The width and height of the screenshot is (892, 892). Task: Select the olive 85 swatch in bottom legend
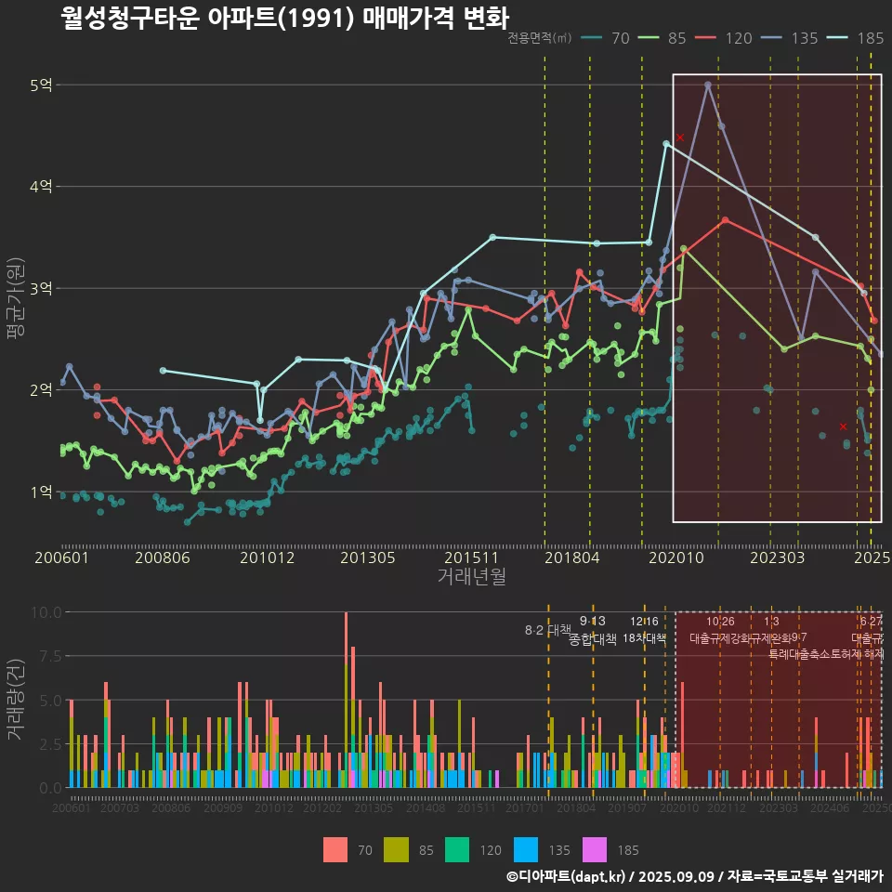tap(398, 849)
